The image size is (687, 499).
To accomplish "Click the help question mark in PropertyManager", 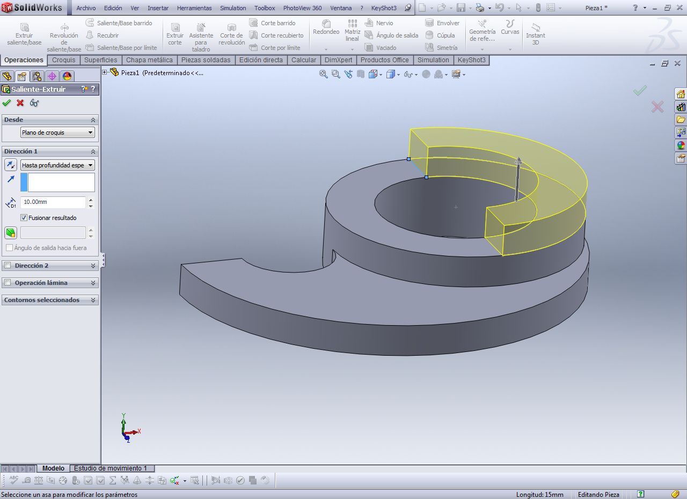I will click(93, 89).
